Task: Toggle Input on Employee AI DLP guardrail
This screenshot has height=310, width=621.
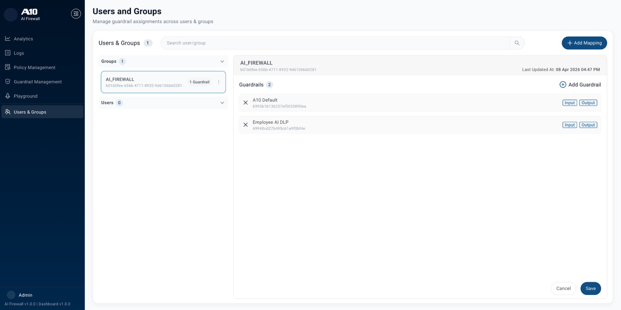Action: [x=569, y=125]
